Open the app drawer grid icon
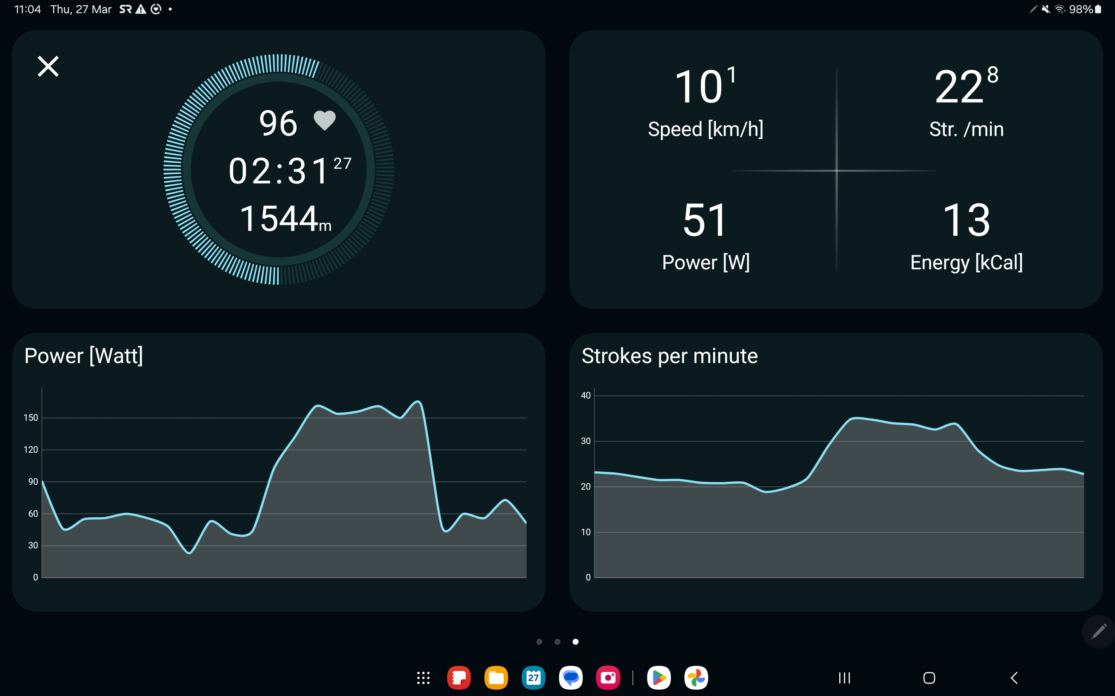This screenshot has height=696, width=1115. click(423, 678)
